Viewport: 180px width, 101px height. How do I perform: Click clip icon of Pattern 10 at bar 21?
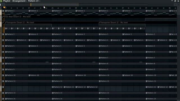(x=29, y=75)
